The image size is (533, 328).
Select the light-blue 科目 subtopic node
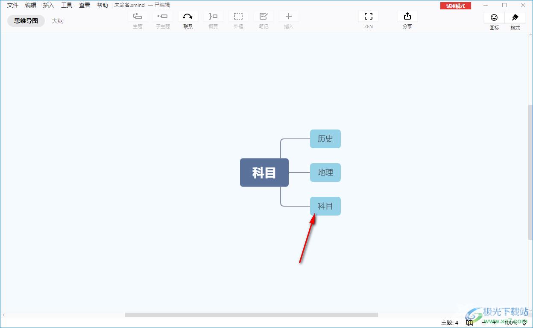325,206
